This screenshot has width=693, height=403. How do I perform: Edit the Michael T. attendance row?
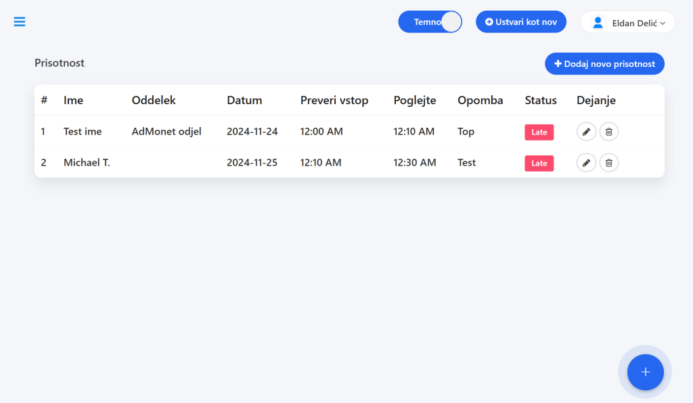pyautogui.click(x=586, y=163)
